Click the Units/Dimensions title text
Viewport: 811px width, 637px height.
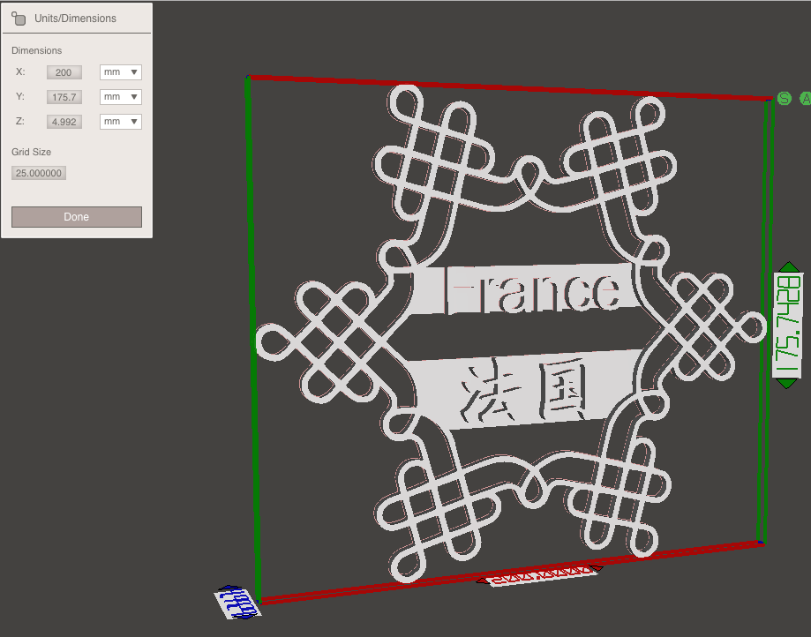coord(76,19)
